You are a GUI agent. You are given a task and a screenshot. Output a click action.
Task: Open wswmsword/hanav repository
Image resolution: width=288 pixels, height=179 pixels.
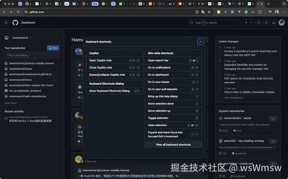(21, 69)
